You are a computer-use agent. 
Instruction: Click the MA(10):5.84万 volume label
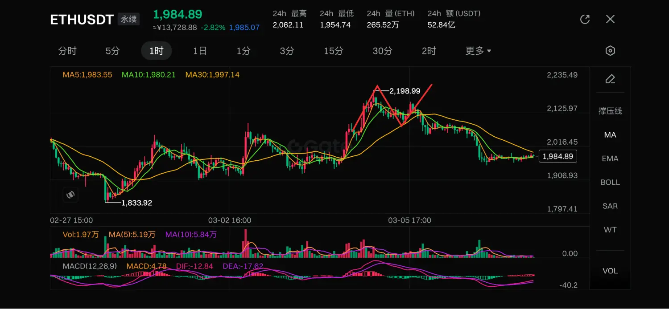pos(191,234)
